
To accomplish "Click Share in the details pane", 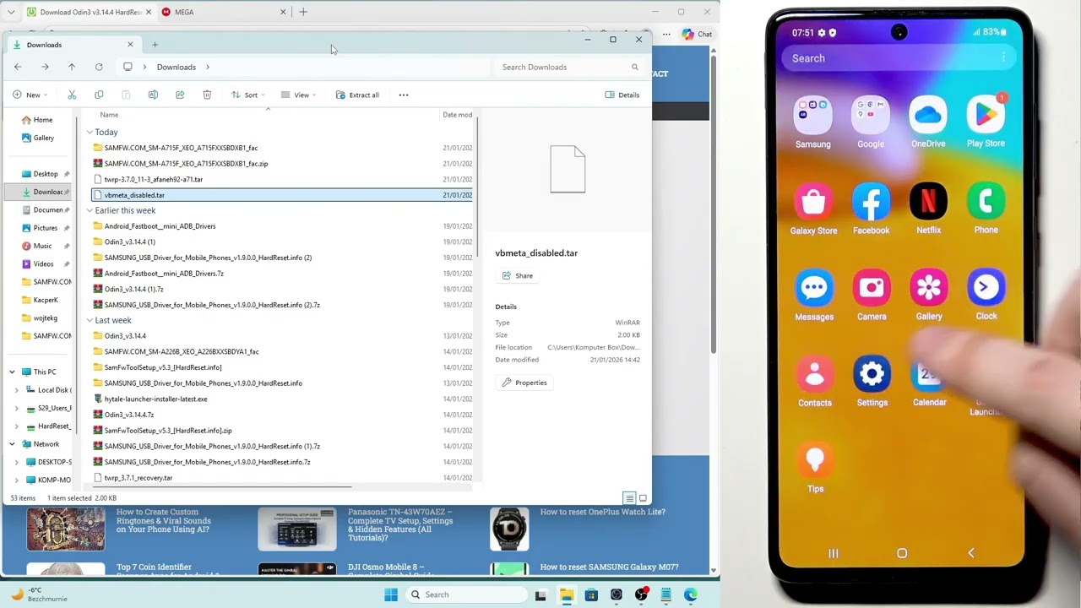I will [x=518, y=275].
